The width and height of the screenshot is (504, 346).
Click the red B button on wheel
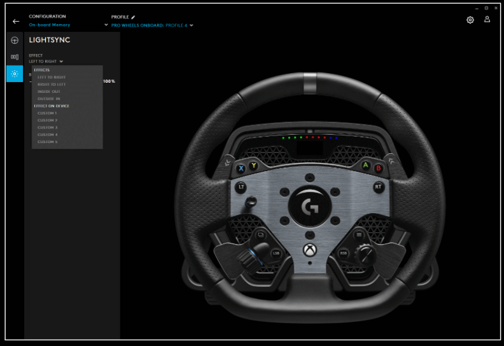coord(379,168)
